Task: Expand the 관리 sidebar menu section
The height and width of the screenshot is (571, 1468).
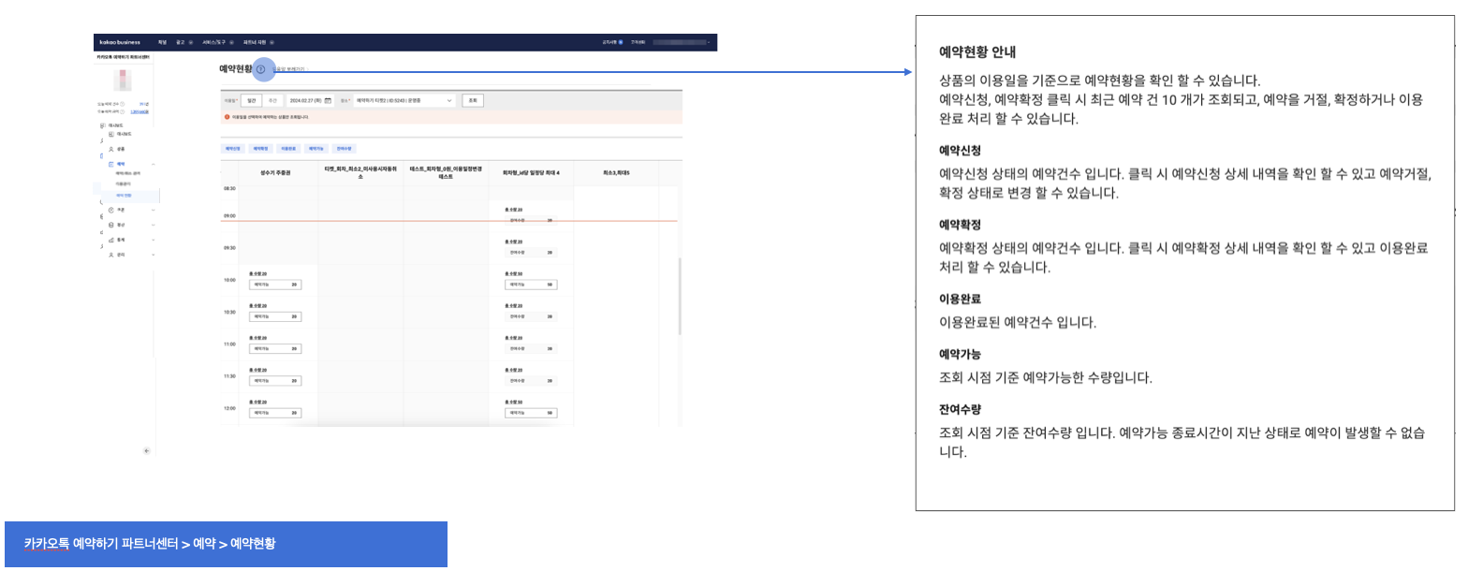Action: pos(153,255)
